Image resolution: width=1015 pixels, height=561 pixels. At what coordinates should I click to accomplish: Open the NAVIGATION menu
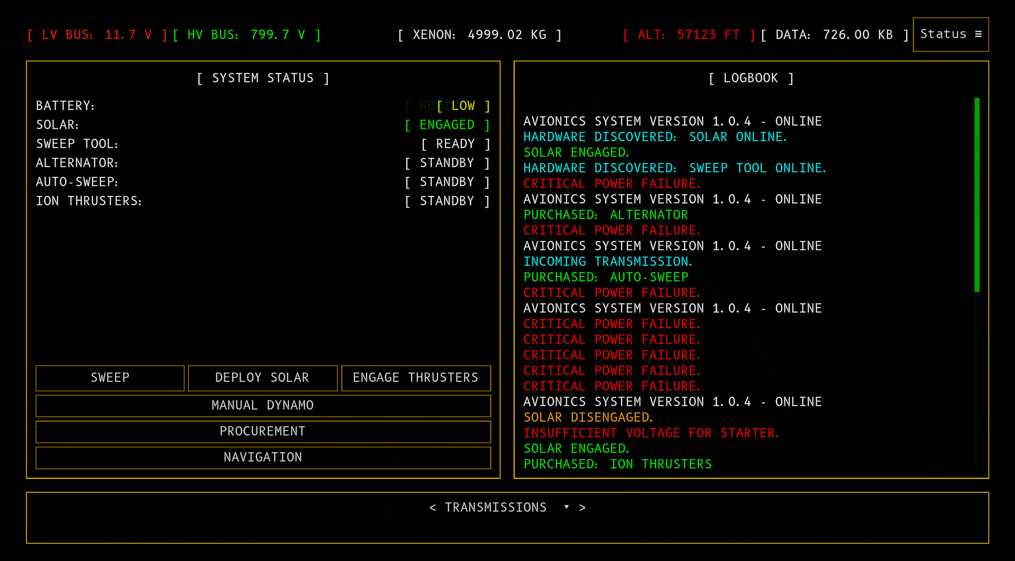[263, 457]
